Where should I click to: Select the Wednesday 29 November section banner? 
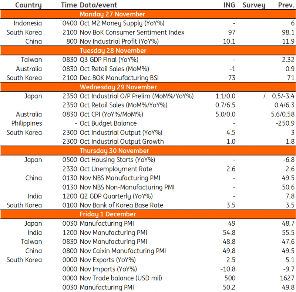[118, 87]
